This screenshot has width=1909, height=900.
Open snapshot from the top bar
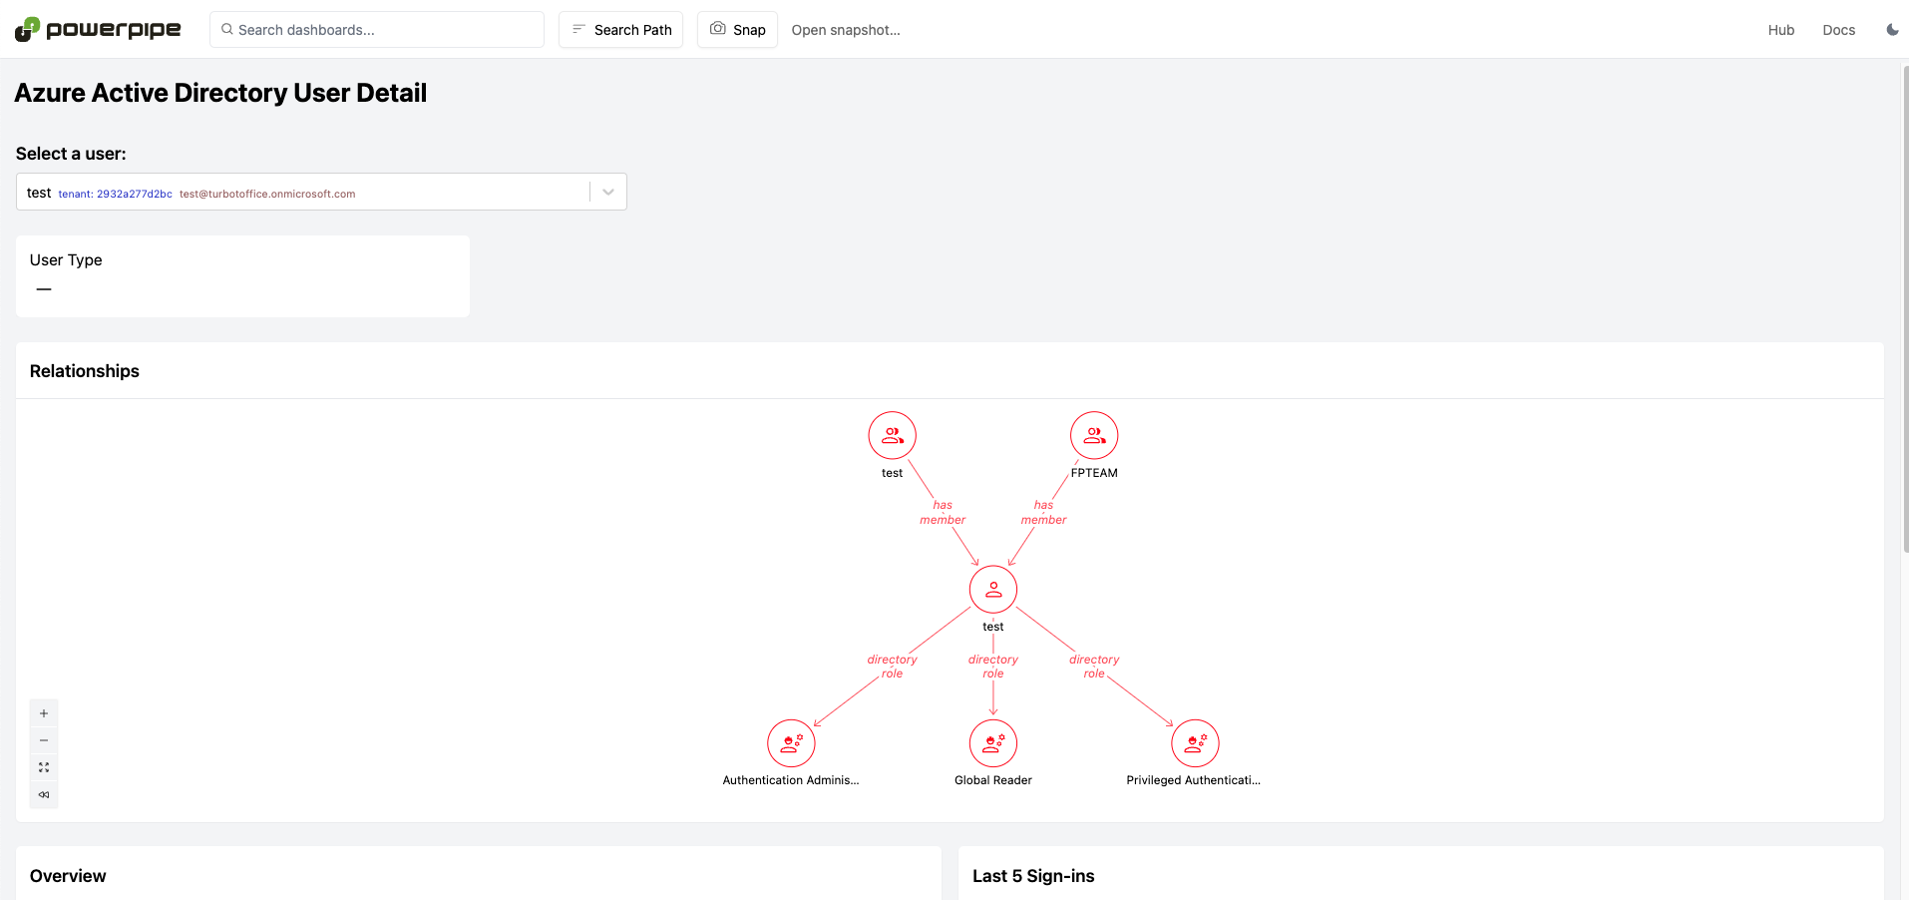tap(846, 30)
